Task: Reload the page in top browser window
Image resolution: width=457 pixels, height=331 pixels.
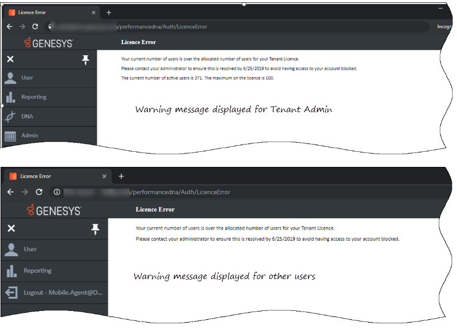Action: coord(35,26)
